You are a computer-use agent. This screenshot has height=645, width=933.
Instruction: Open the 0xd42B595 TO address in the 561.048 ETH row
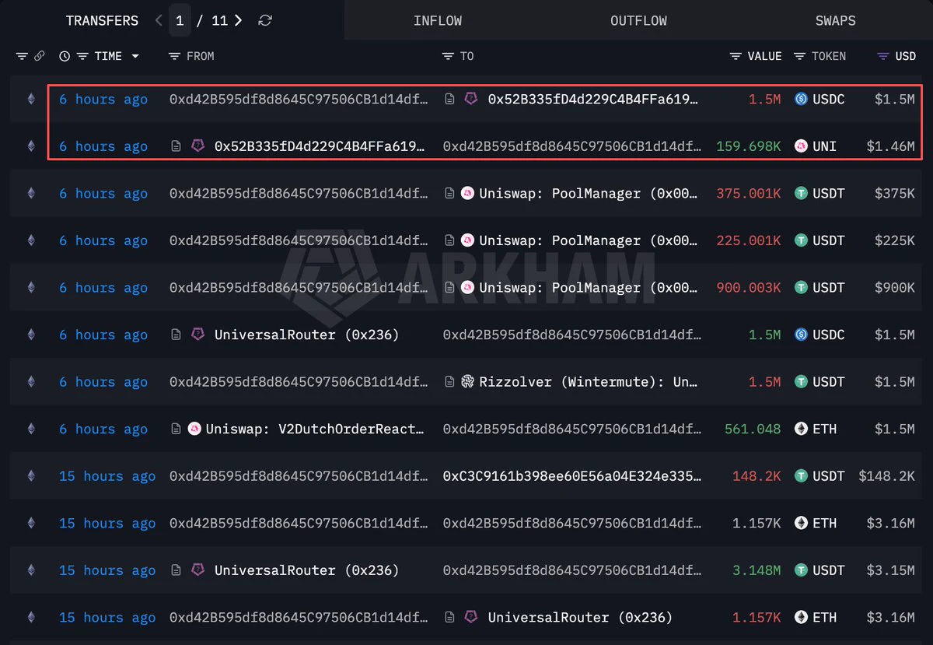coord(571,429)
